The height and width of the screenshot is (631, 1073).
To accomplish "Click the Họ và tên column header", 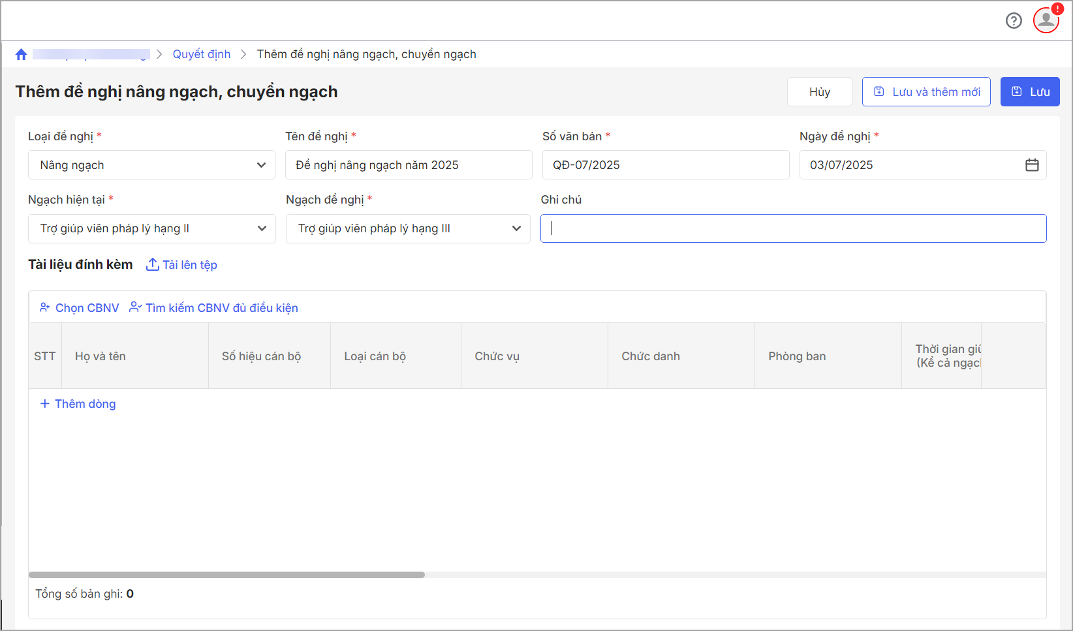I will (x=101, y=356).
